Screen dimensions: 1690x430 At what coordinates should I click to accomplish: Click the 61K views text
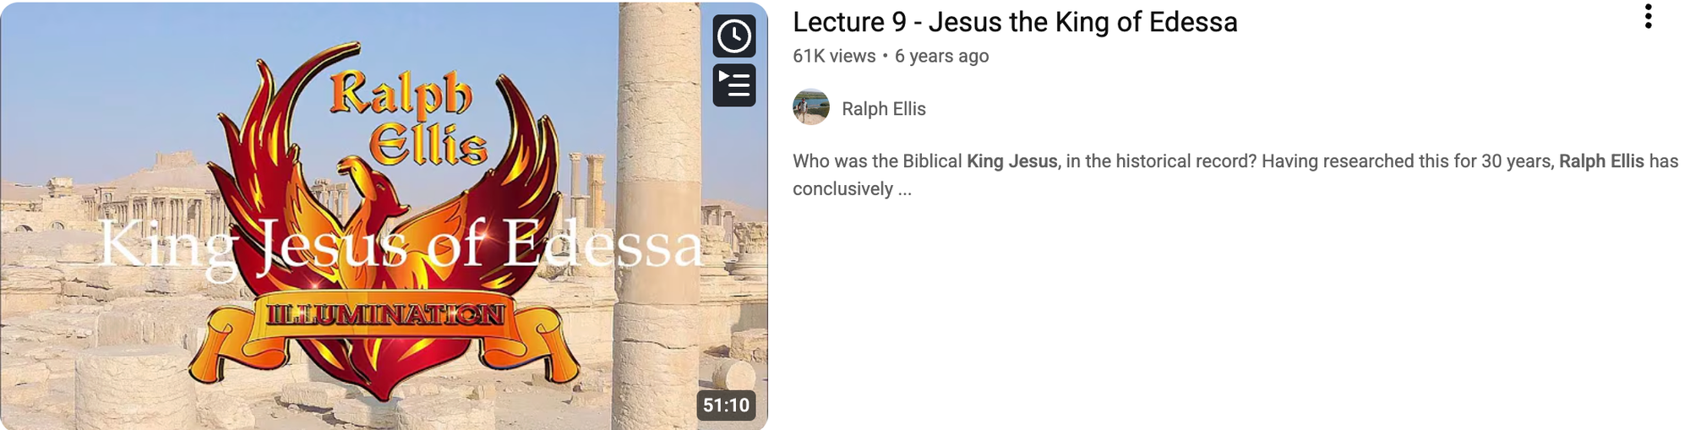click(x=834, y=57)
